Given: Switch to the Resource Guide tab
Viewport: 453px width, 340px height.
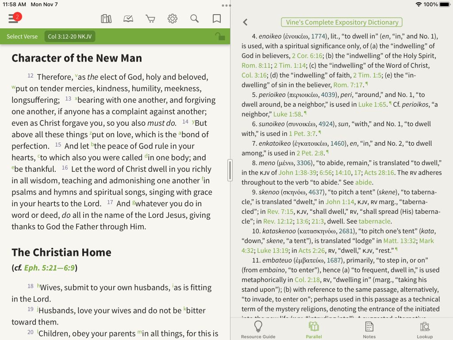Looking at the screenshot, I should [x=258, y=329].
